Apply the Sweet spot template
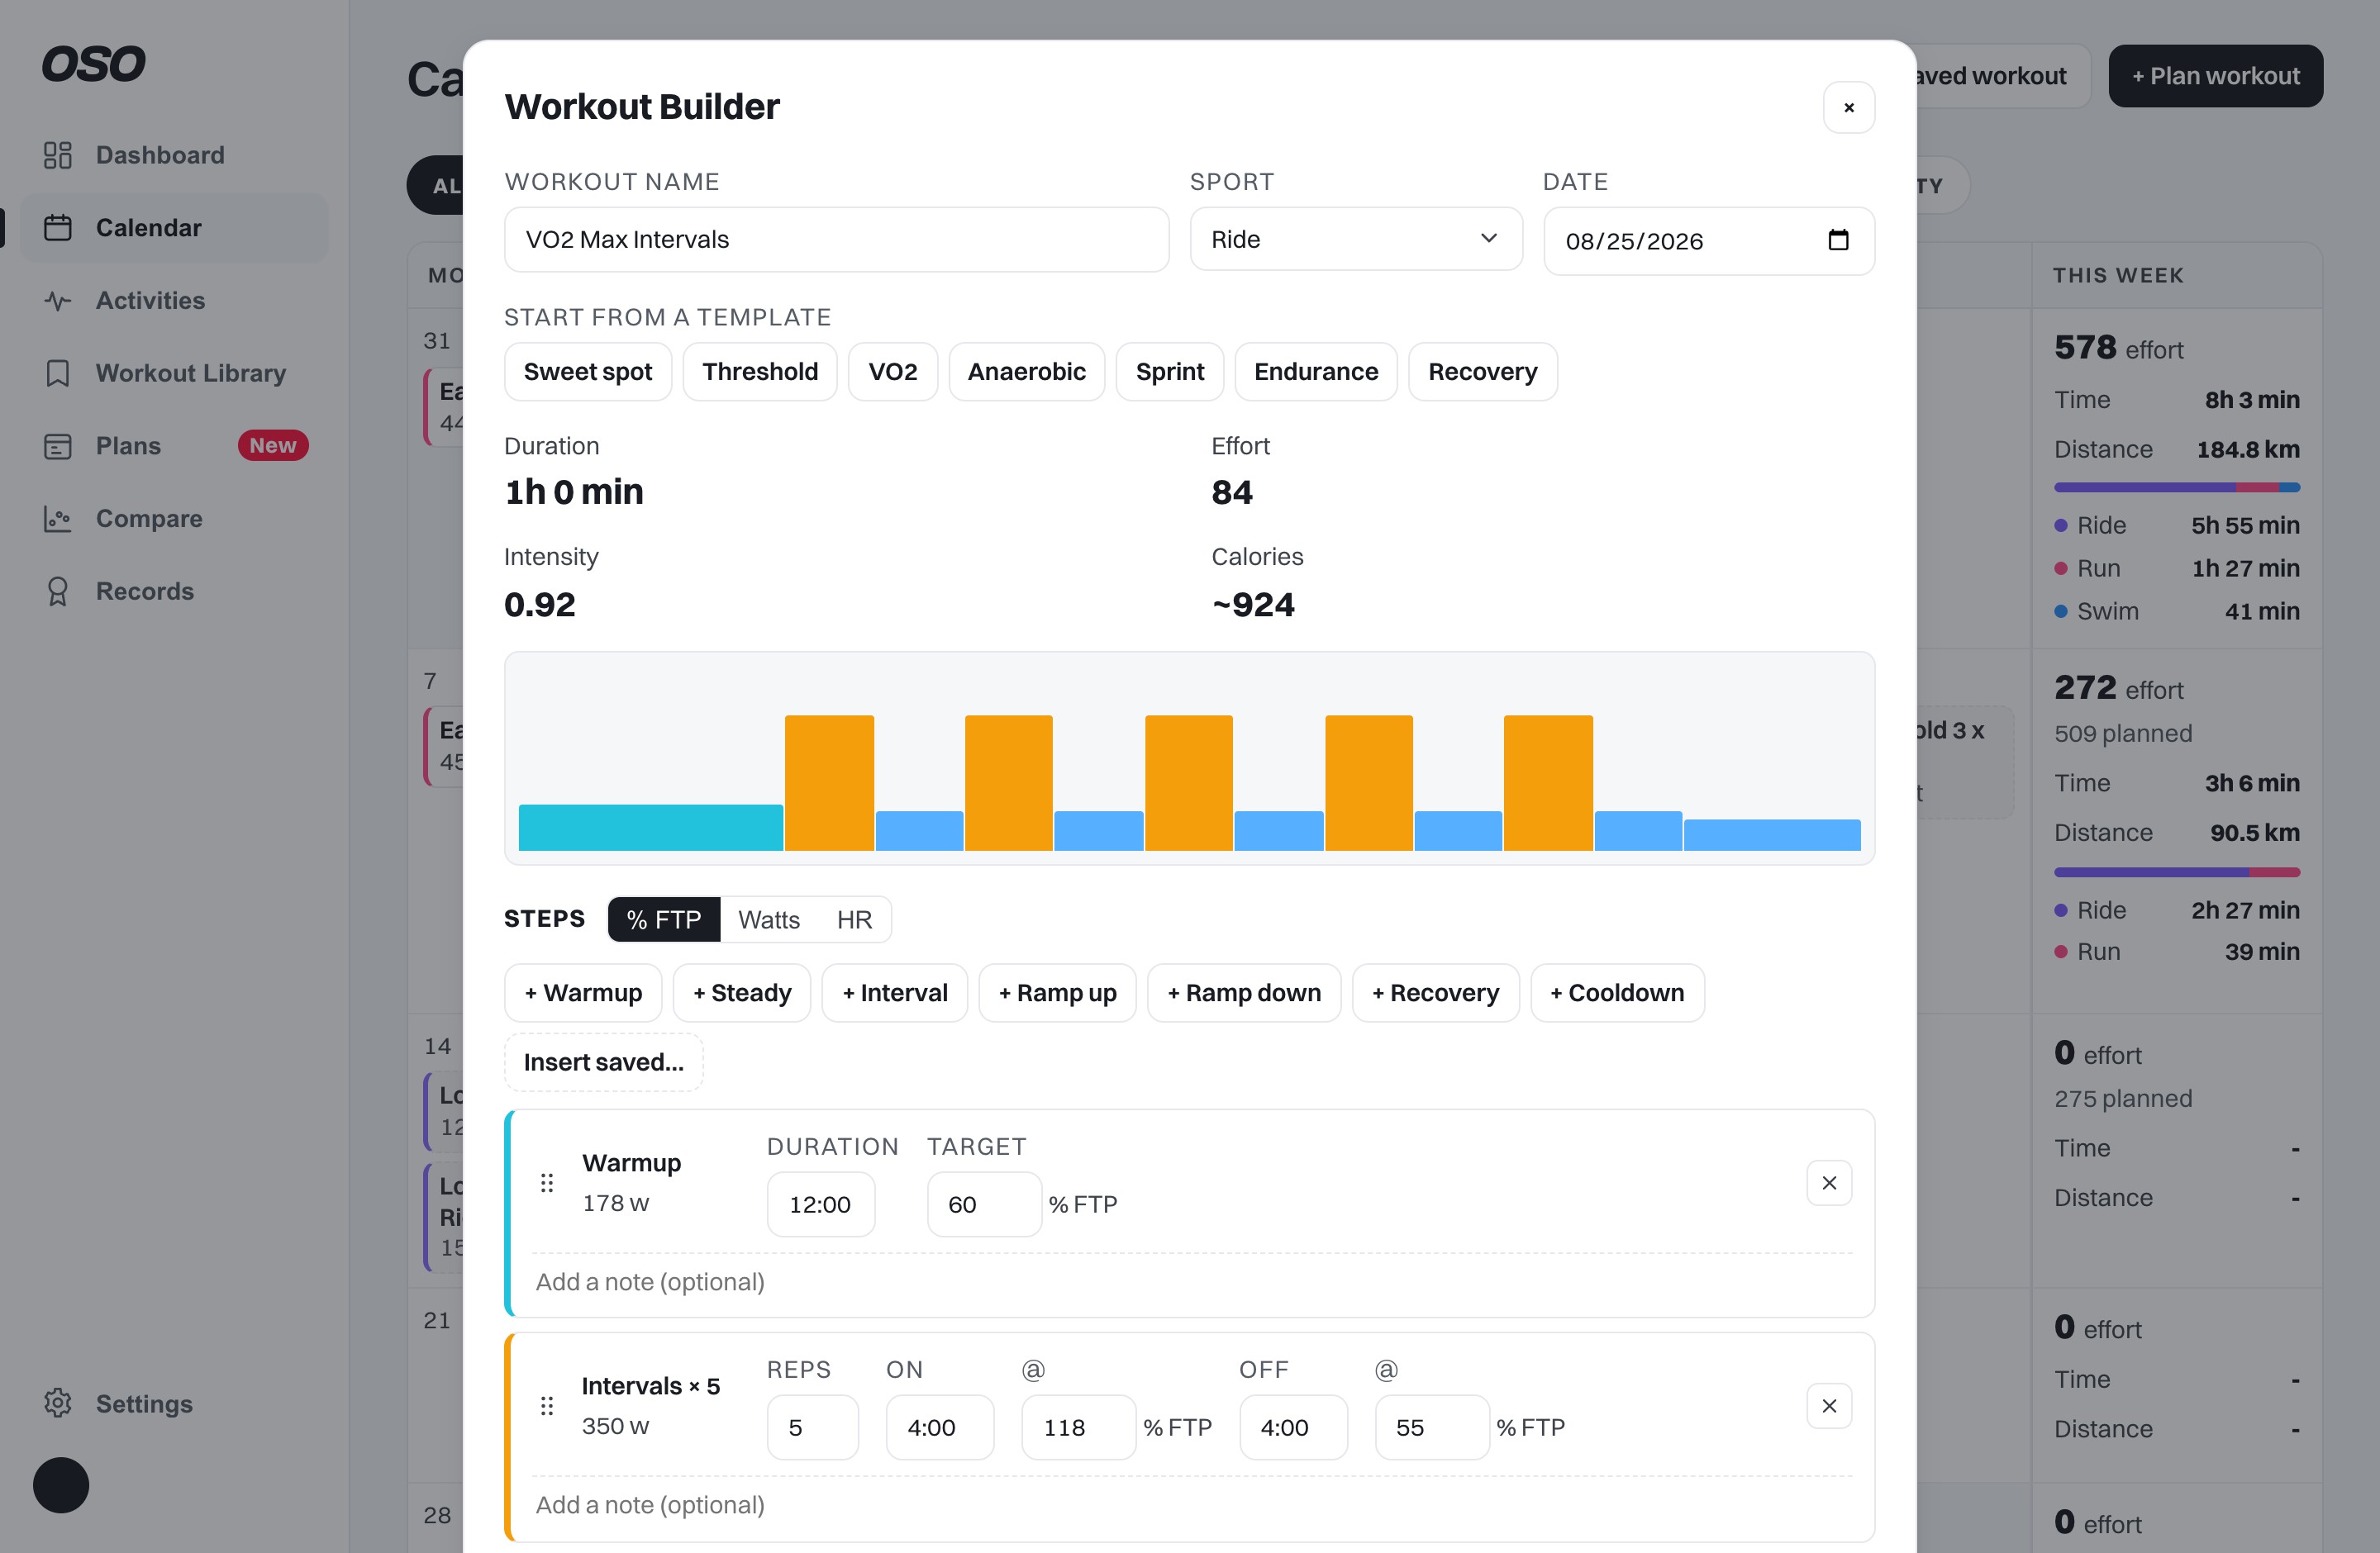 coord(588,372)
